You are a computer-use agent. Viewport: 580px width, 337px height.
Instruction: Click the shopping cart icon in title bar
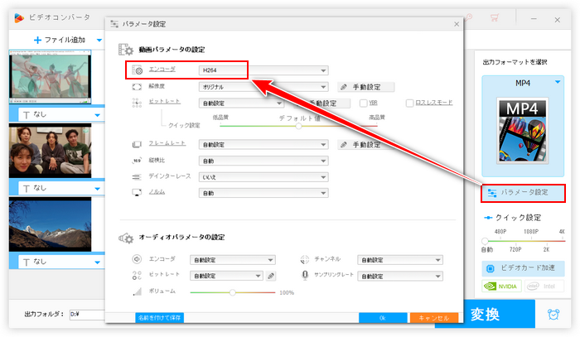pos(495,17)
